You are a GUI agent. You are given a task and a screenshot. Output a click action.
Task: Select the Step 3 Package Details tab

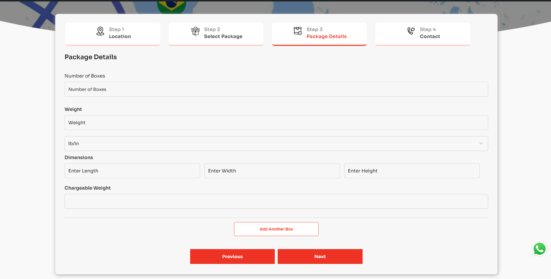[x=319, y=34]
